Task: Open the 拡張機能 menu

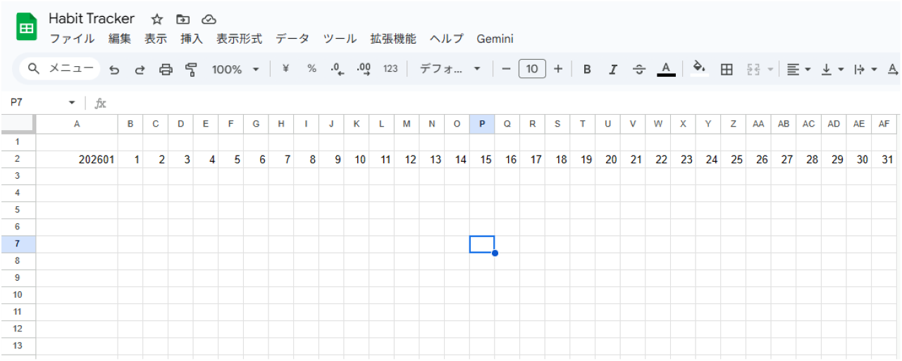Action: (393, 39)
